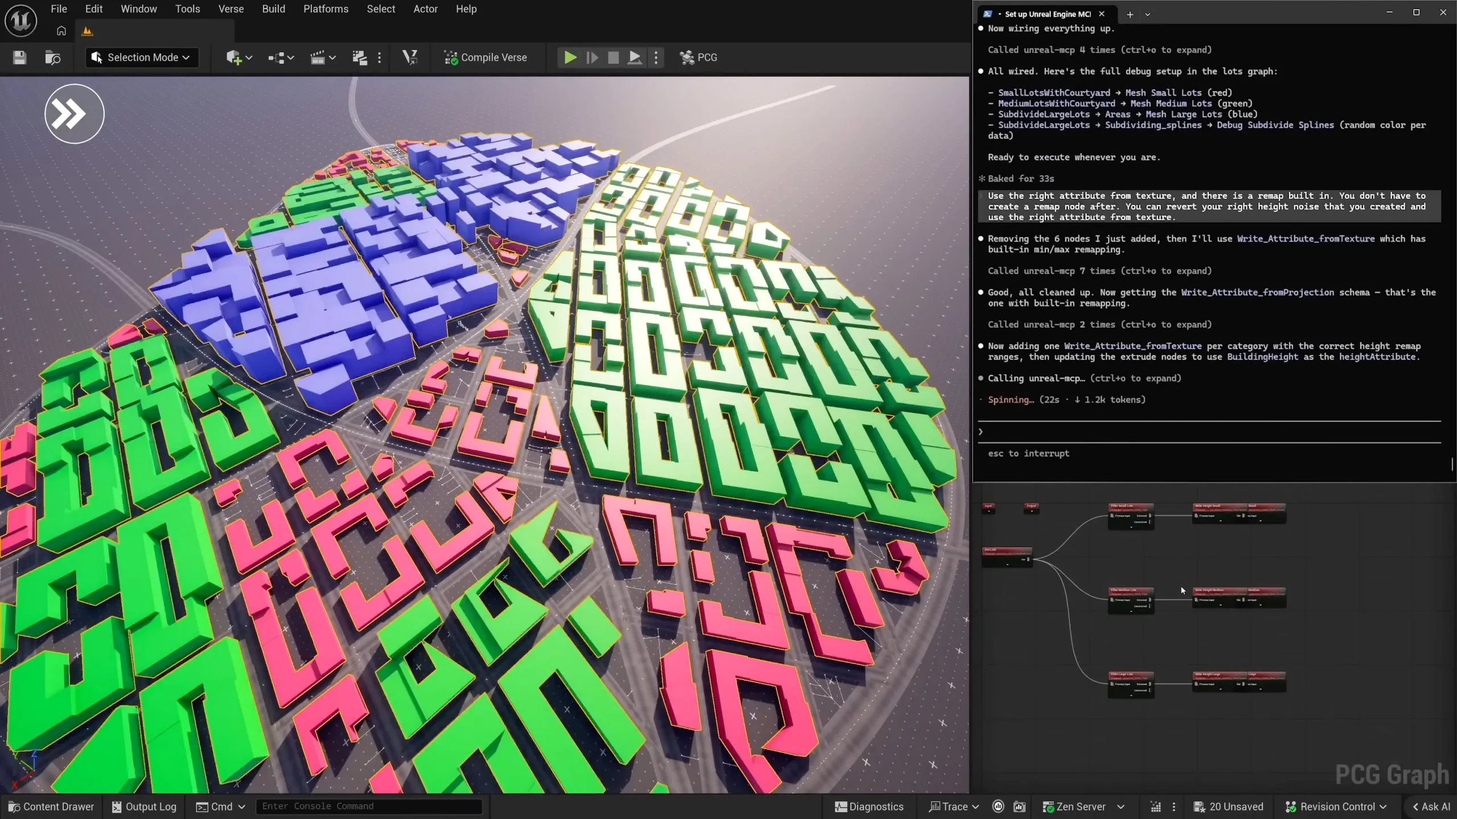The width and height of the screenshot is (1457, 819).
Task: Open the Trace dropdown
Action: 954,806
